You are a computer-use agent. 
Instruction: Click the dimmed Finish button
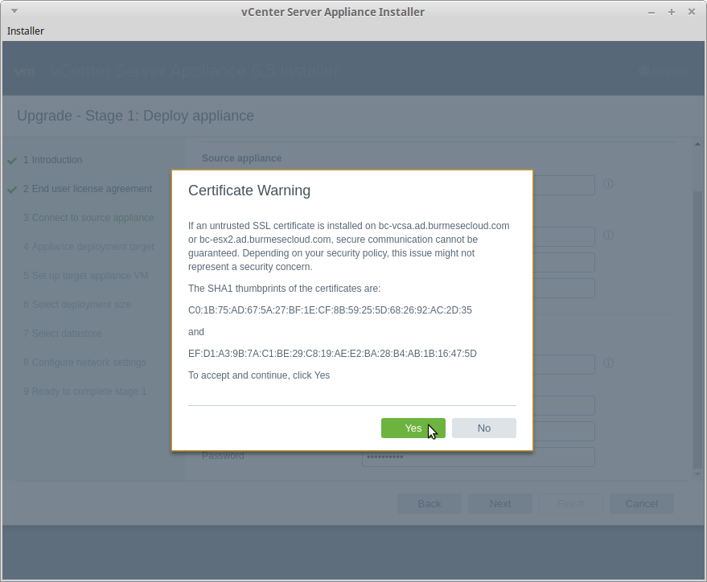coord(571,503)
